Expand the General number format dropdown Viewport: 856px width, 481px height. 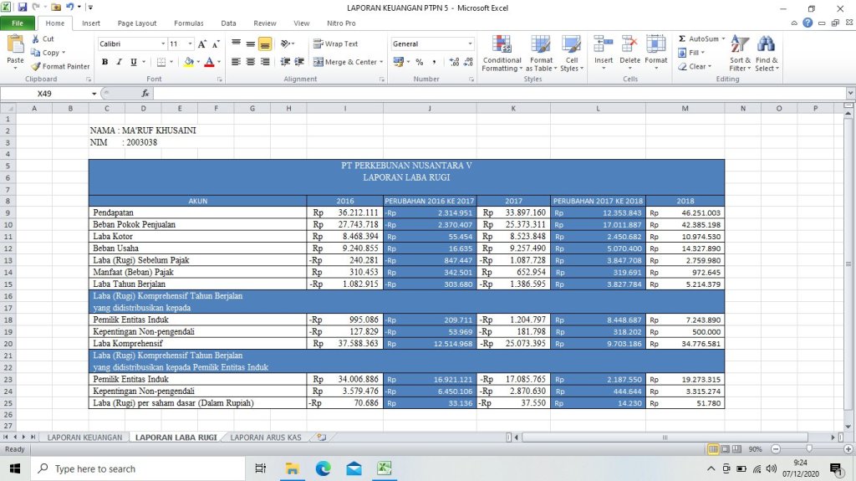pyautogui.click(x=470, y=43)
